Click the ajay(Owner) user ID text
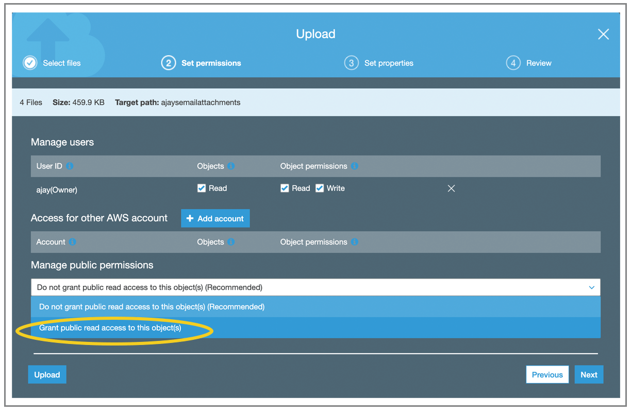This screenshot has width=631, height=414. pyautogui.click(x=57, y=189)
